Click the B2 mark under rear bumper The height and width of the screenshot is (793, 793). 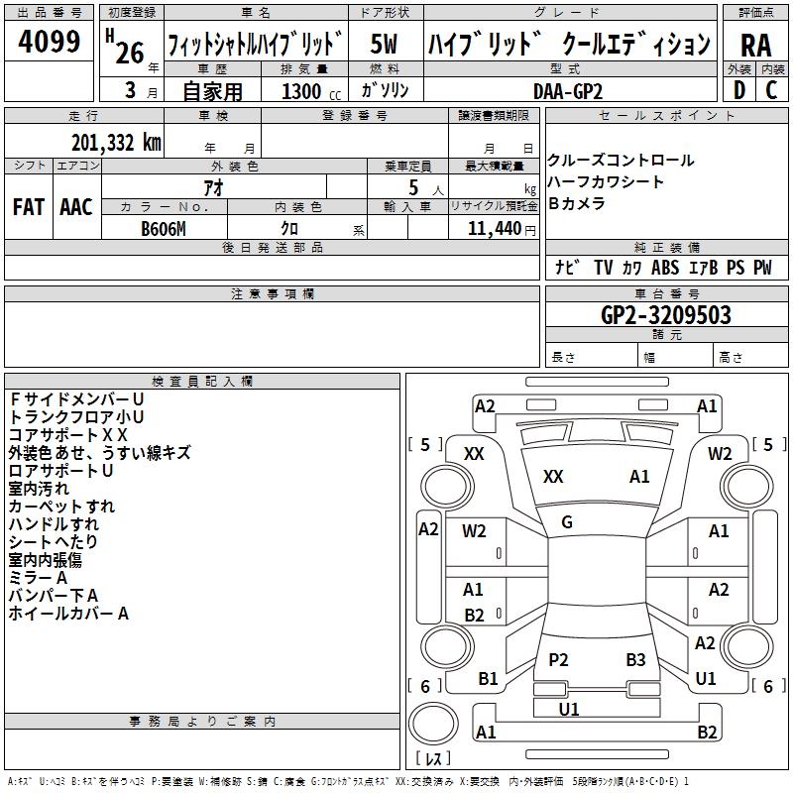tap(707, 733)
